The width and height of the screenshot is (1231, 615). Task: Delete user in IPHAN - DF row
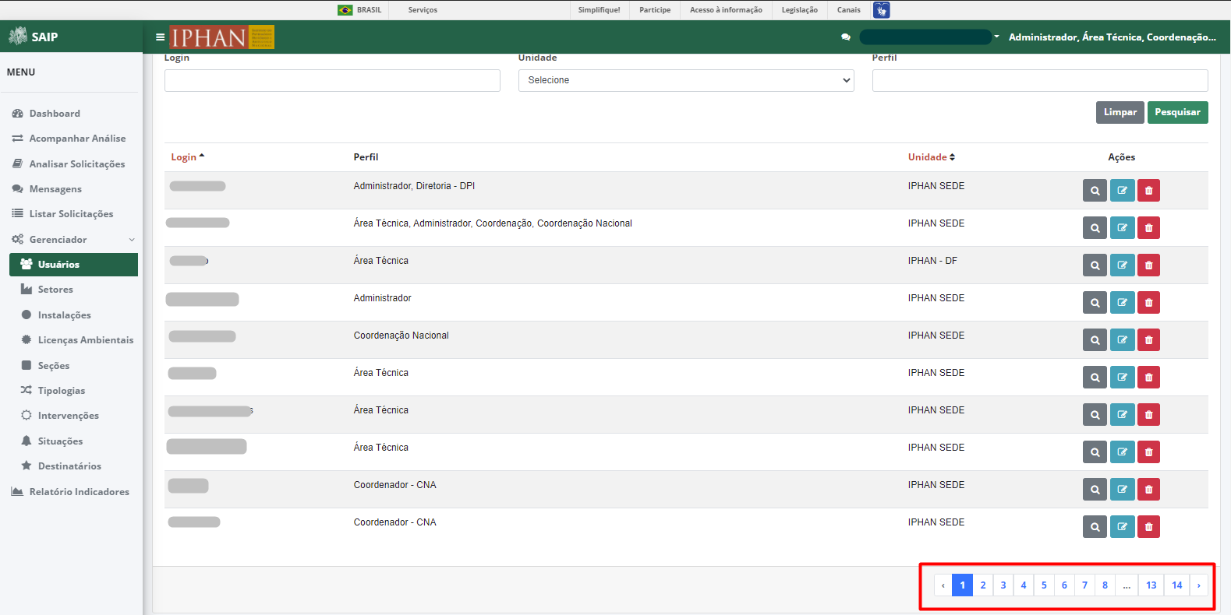click(1148, 265)
